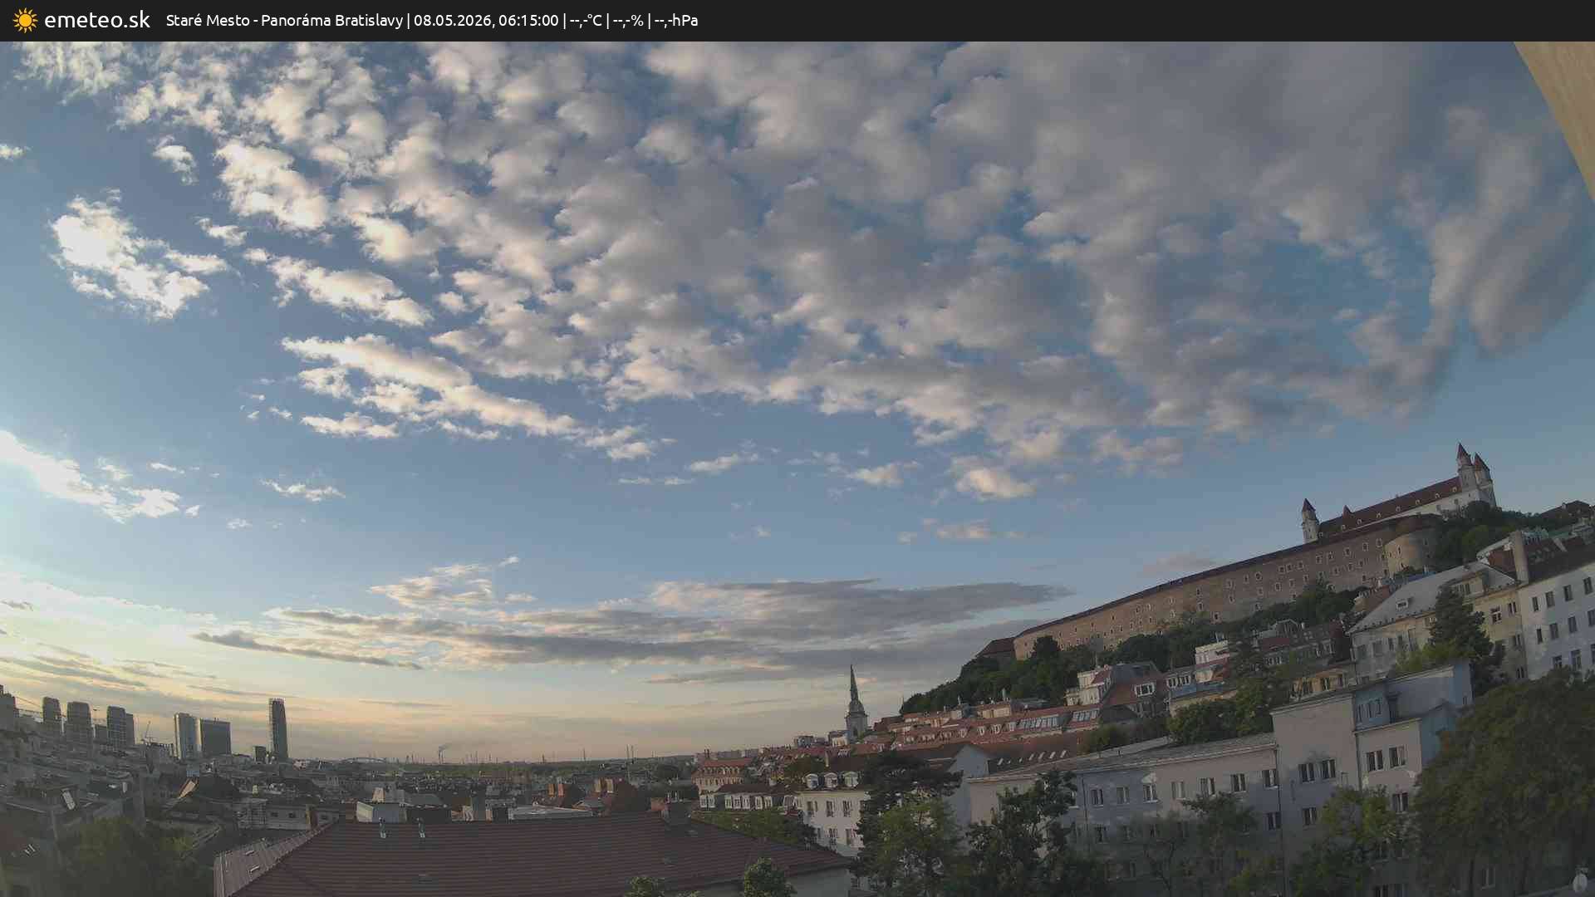Click the pressure reading "--,-hPa"

coord(676,21)
